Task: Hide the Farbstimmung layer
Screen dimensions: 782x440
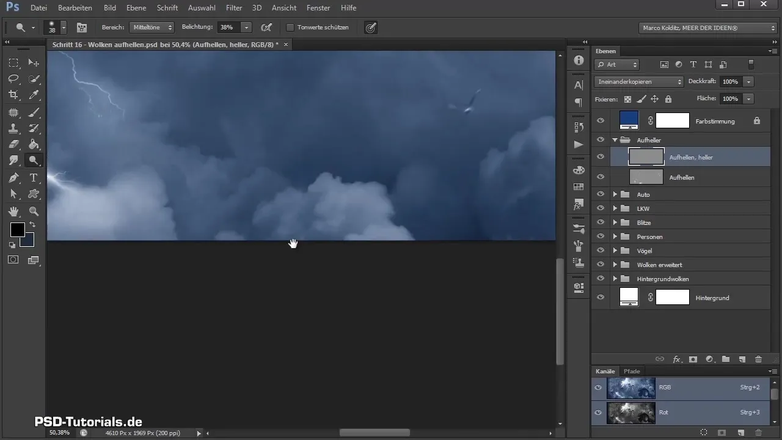Action: pos(601,121)
